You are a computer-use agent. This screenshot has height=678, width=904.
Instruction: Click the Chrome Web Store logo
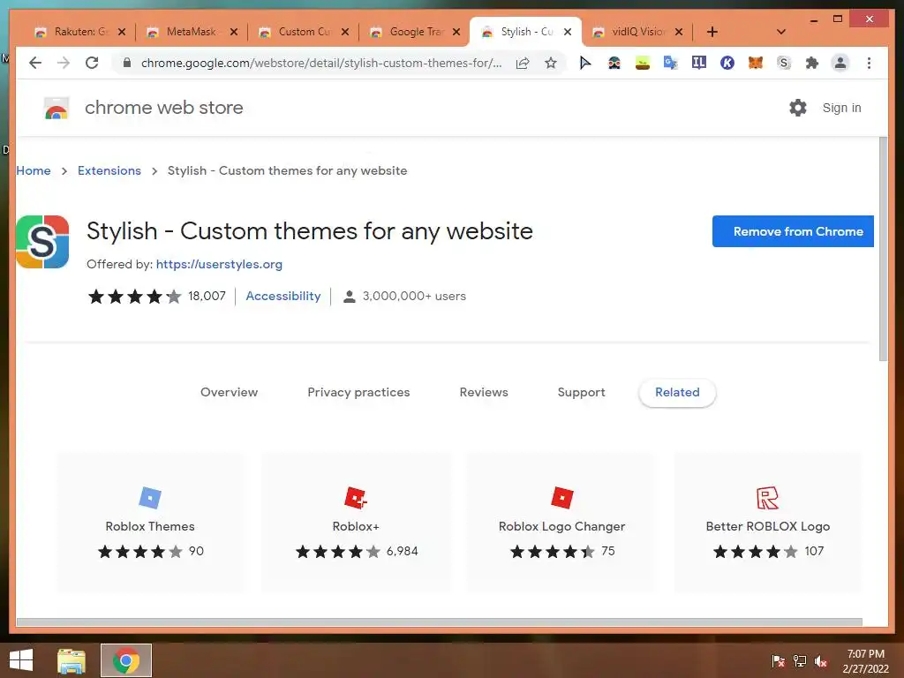(56, 108)
